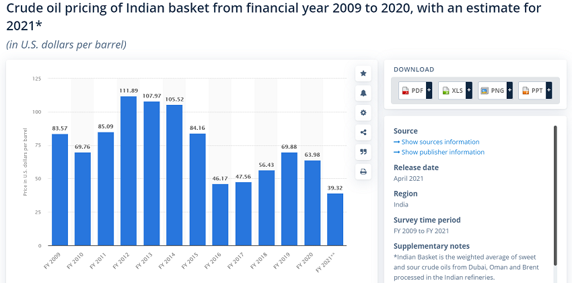
Task: Click plus expander next to PPT
Action: 548,91
